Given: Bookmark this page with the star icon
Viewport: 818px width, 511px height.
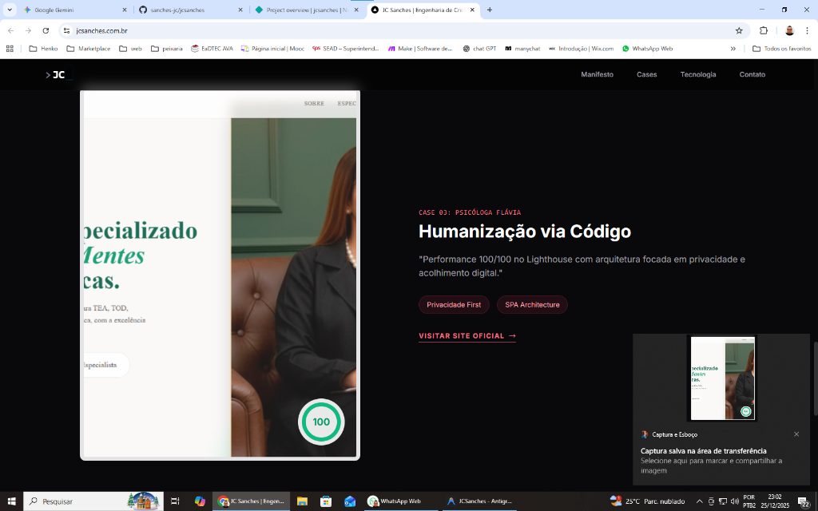Looking at the screenshot, I should (x=739, y=30).
